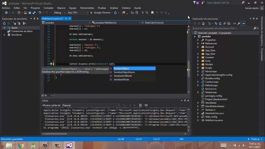Expand the Referencias node
This screenshot has width=265, height=149.
(x=198, y=43)
